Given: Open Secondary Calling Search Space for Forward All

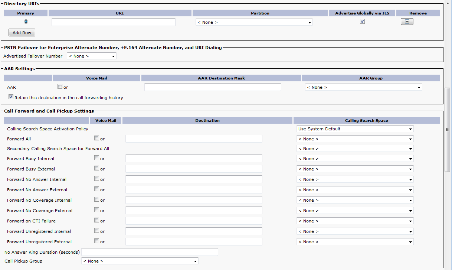Looking at the screenshot, I should click(x=355, y=149).
